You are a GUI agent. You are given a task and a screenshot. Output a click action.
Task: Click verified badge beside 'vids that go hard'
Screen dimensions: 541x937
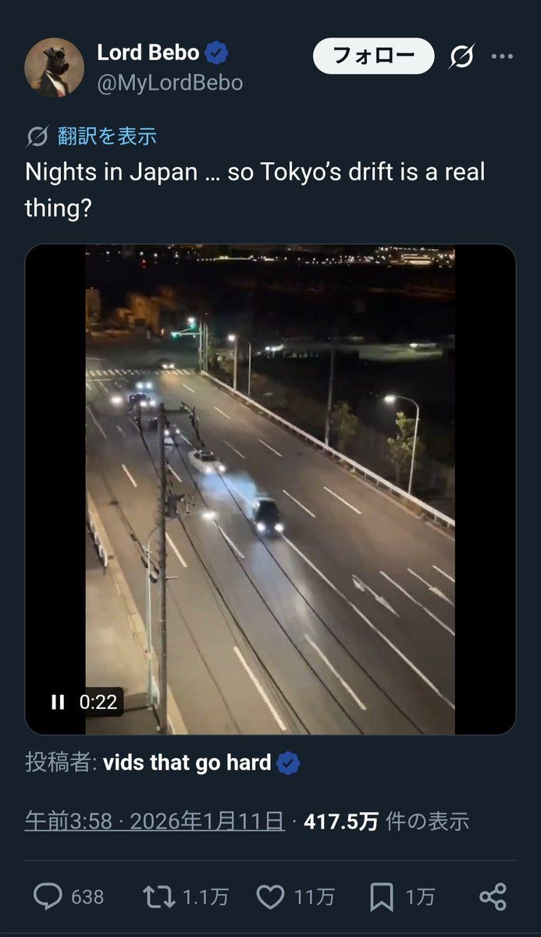click(288, 763)
